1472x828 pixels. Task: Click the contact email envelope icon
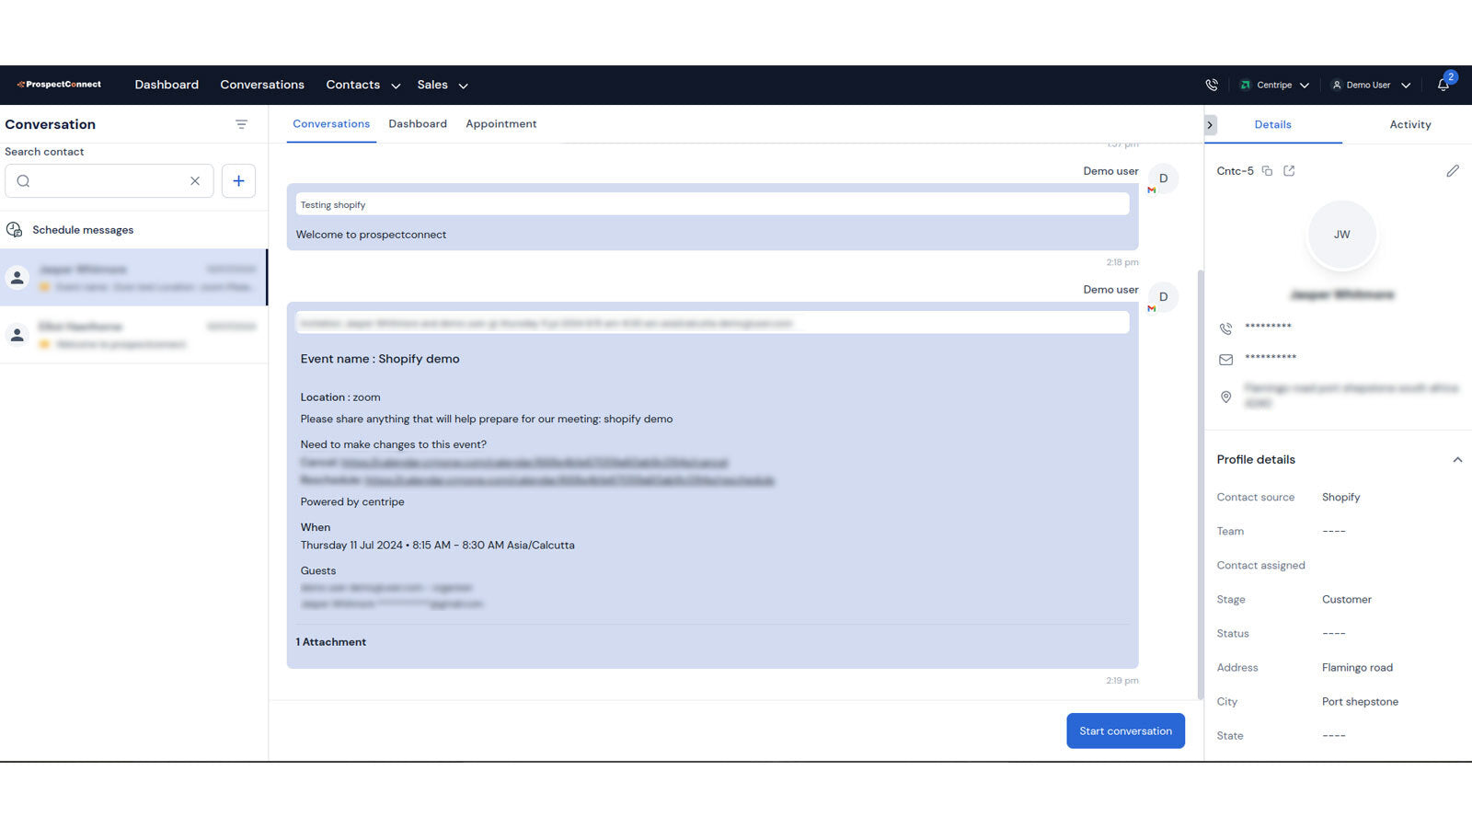point(1226,360)
